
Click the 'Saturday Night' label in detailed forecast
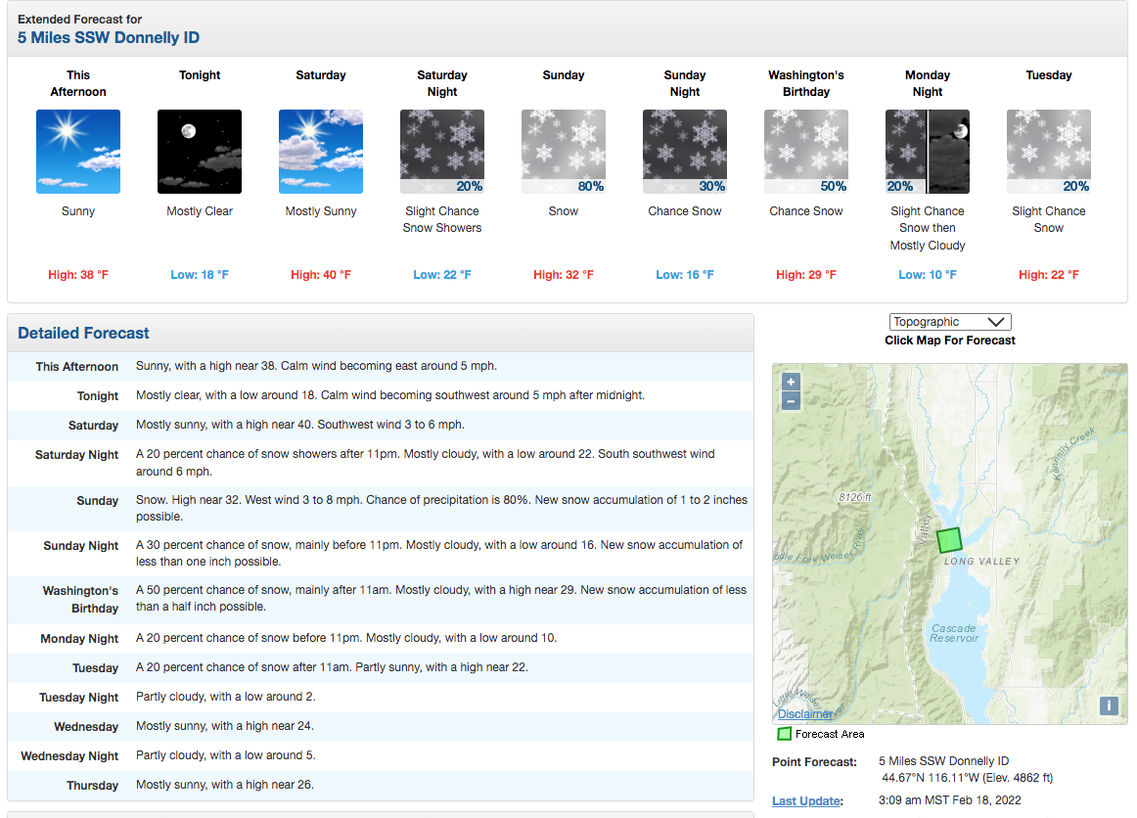[77, 455]
